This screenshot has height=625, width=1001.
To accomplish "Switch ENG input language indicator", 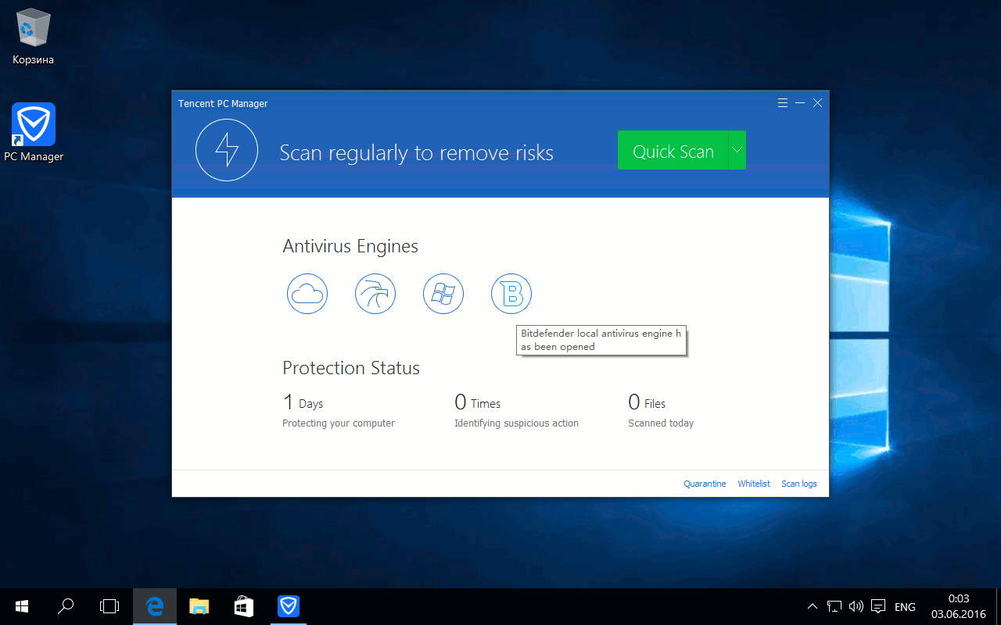I will (x=905, y=607).
